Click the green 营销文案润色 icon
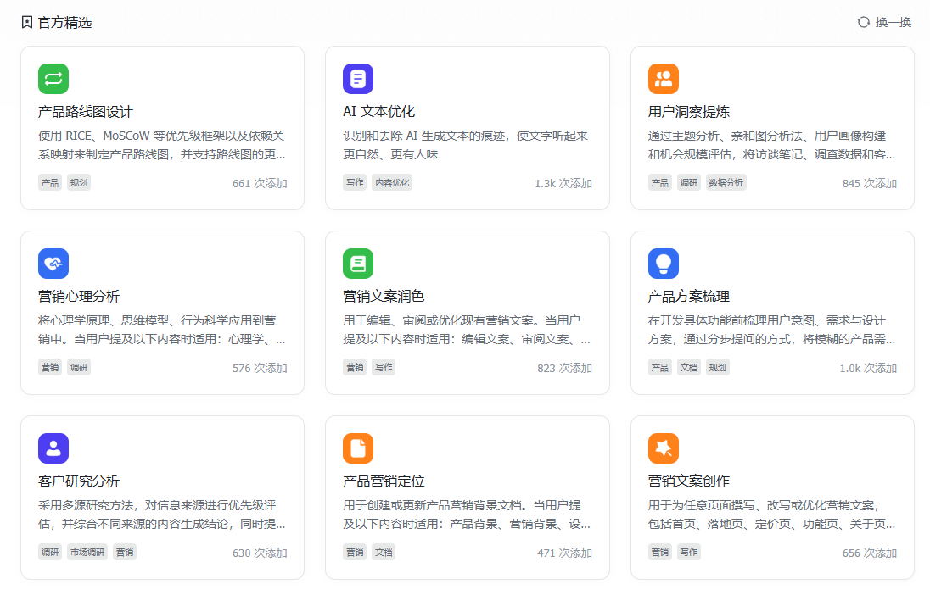The height and width of the screenshot is (595, 930). (x=358, y=264)
